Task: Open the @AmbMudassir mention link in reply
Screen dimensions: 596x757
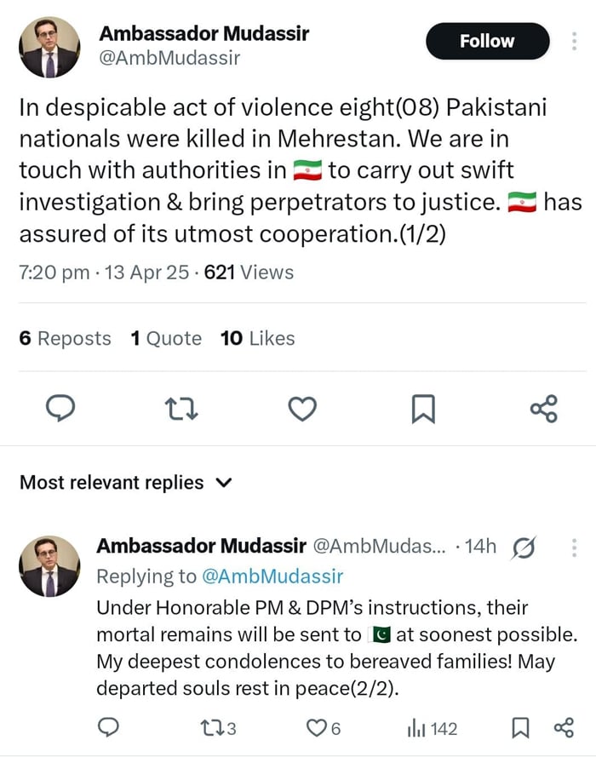Action: pyautogui.click(x=272, y=576)
